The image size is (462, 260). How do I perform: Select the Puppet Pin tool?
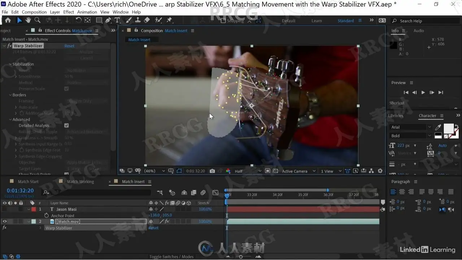(x=169, y=21)
